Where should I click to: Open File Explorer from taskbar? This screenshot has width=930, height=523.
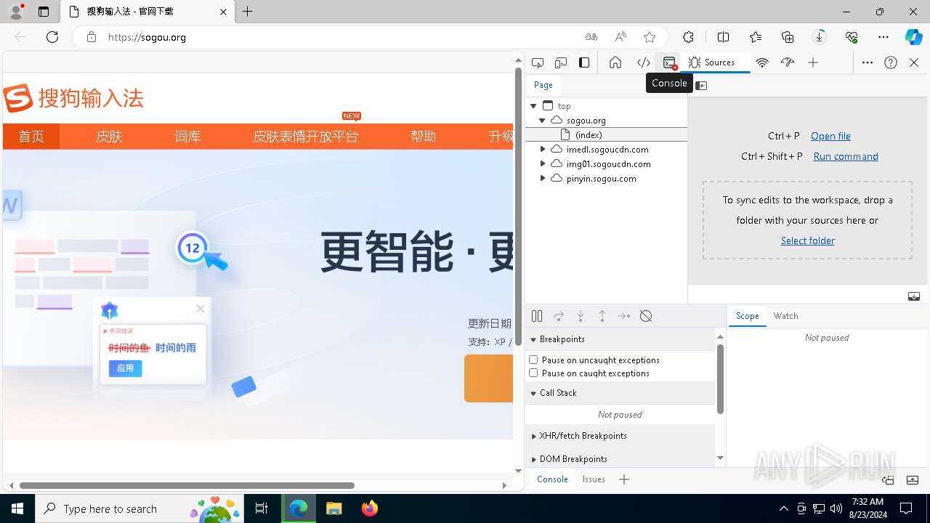(x=333, y=508)
